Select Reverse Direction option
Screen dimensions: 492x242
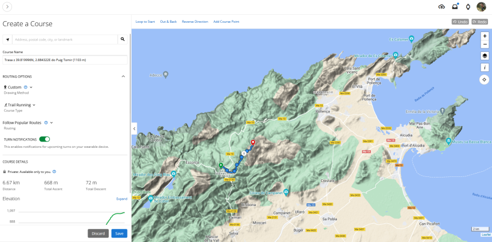tap(195, 22)
